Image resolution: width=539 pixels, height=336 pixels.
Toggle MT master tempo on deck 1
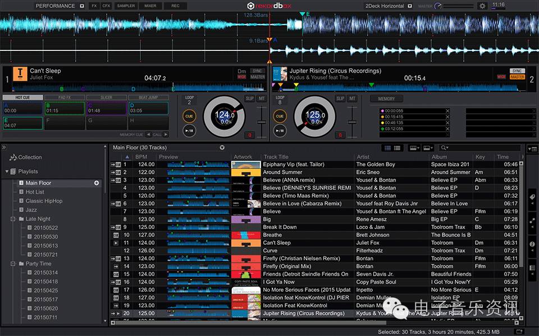pos(262,99)
